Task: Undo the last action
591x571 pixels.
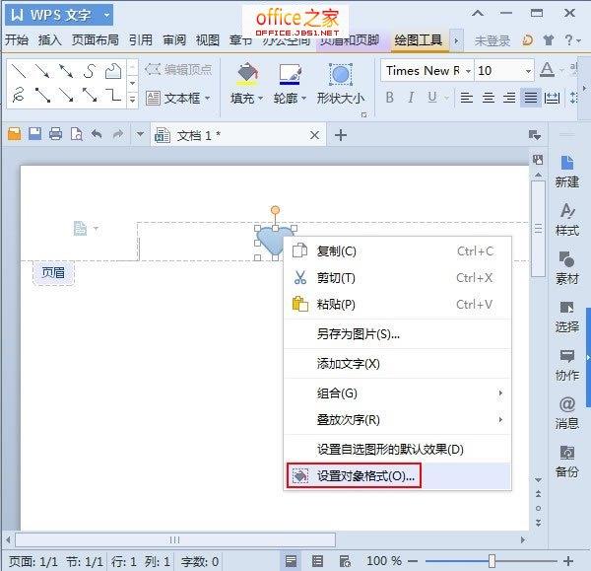Action: coord(97,134)
